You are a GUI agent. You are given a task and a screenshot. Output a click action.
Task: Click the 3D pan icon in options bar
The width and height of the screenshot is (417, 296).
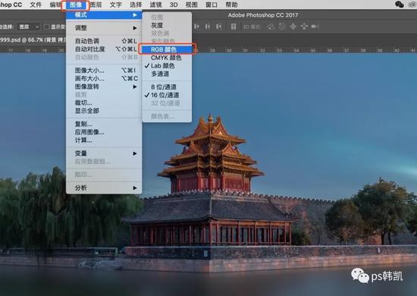coord(293,27)
